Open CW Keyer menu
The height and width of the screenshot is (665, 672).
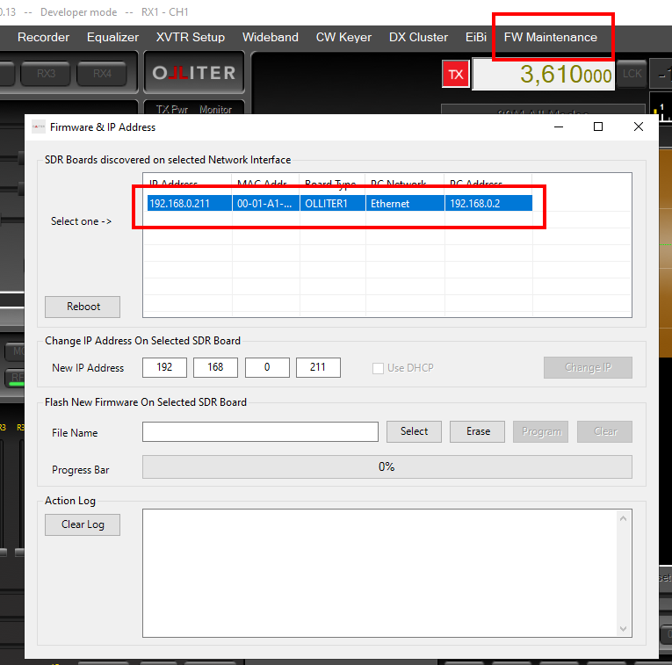click(x=343, y=37)
